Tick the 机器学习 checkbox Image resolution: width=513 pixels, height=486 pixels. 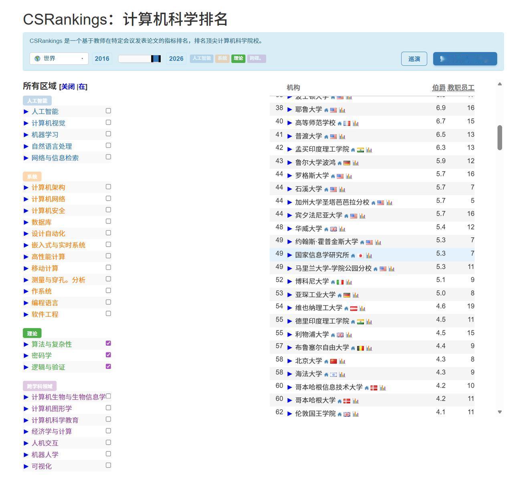(x=108, y=134)
